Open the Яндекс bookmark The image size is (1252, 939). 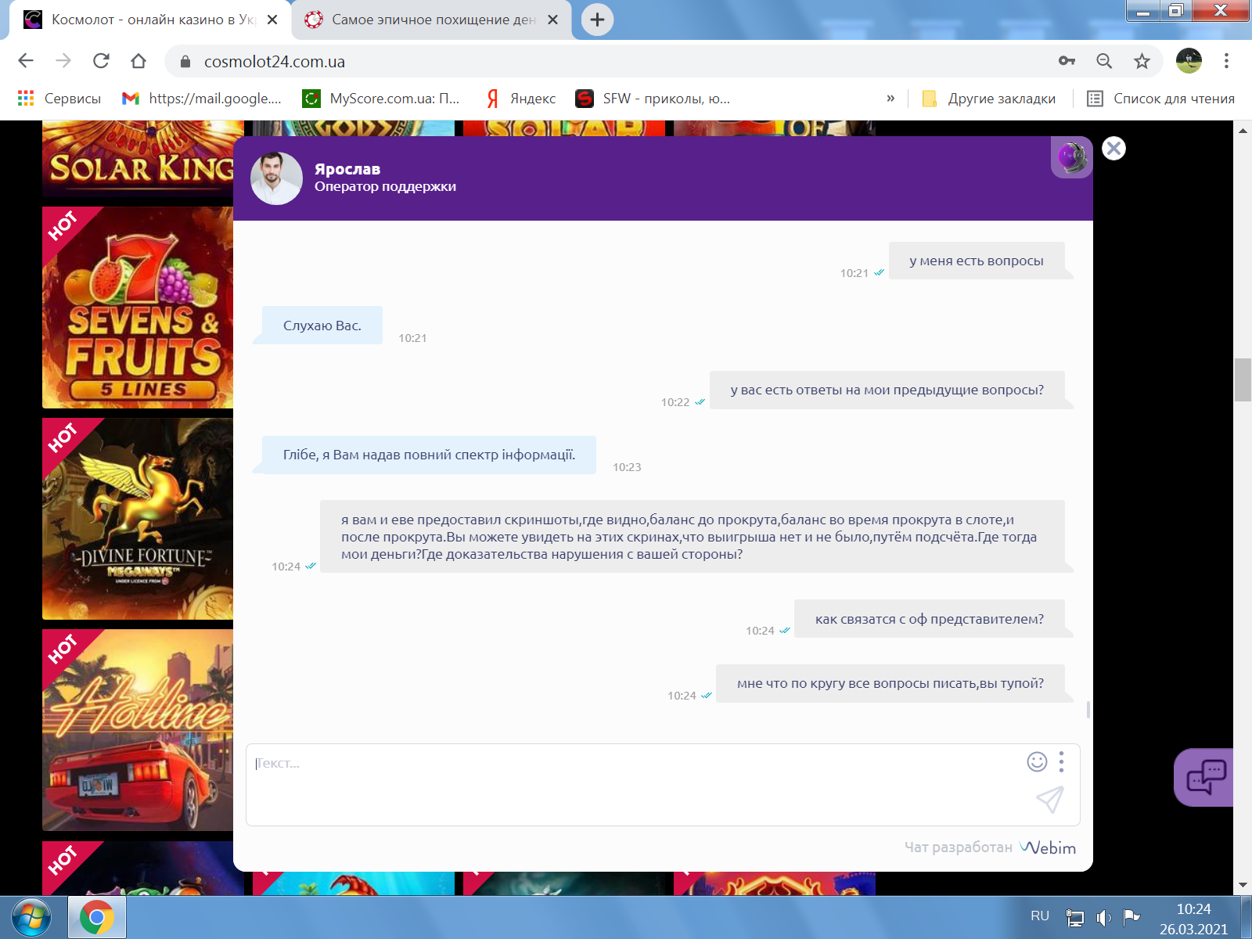[520, 99]
